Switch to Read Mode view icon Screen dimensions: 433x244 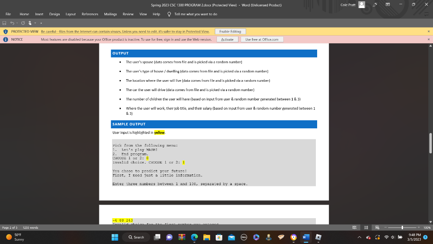pos(355,227)
